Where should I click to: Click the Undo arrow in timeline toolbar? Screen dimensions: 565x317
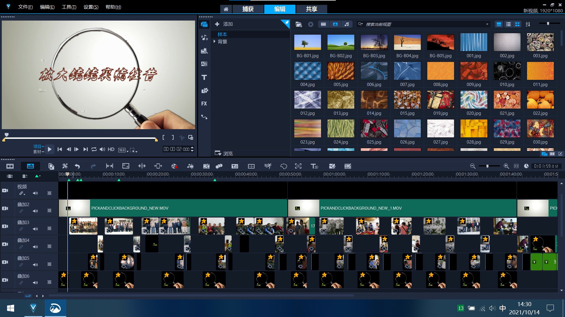pos(77,166)
